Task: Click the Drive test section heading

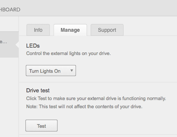Action: [x=38, y=90]
